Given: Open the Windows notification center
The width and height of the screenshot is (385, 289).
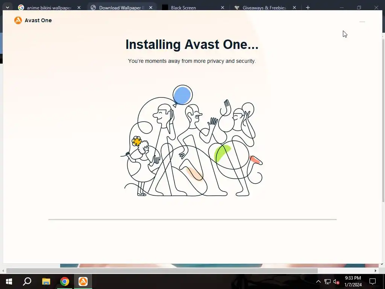Looking at the screenshot, I should pyautogui.click(x=373, y=281).
